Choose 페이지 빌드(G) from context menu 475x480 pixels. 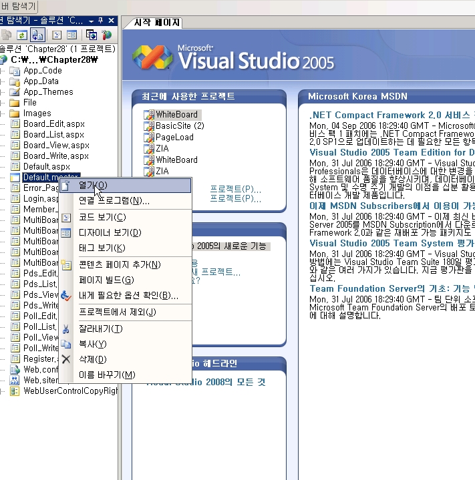[126, 280]
